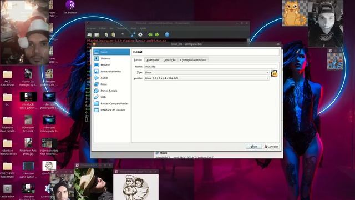Switch to the Descrição tab
The image size is (355, 200).
click(x=170, y=60)
